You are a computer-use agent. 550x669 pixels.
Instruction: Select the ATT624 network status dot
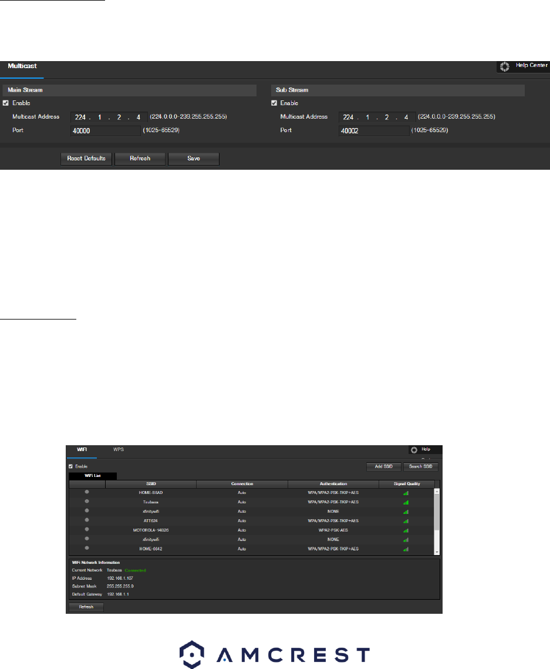coord(87,520)
